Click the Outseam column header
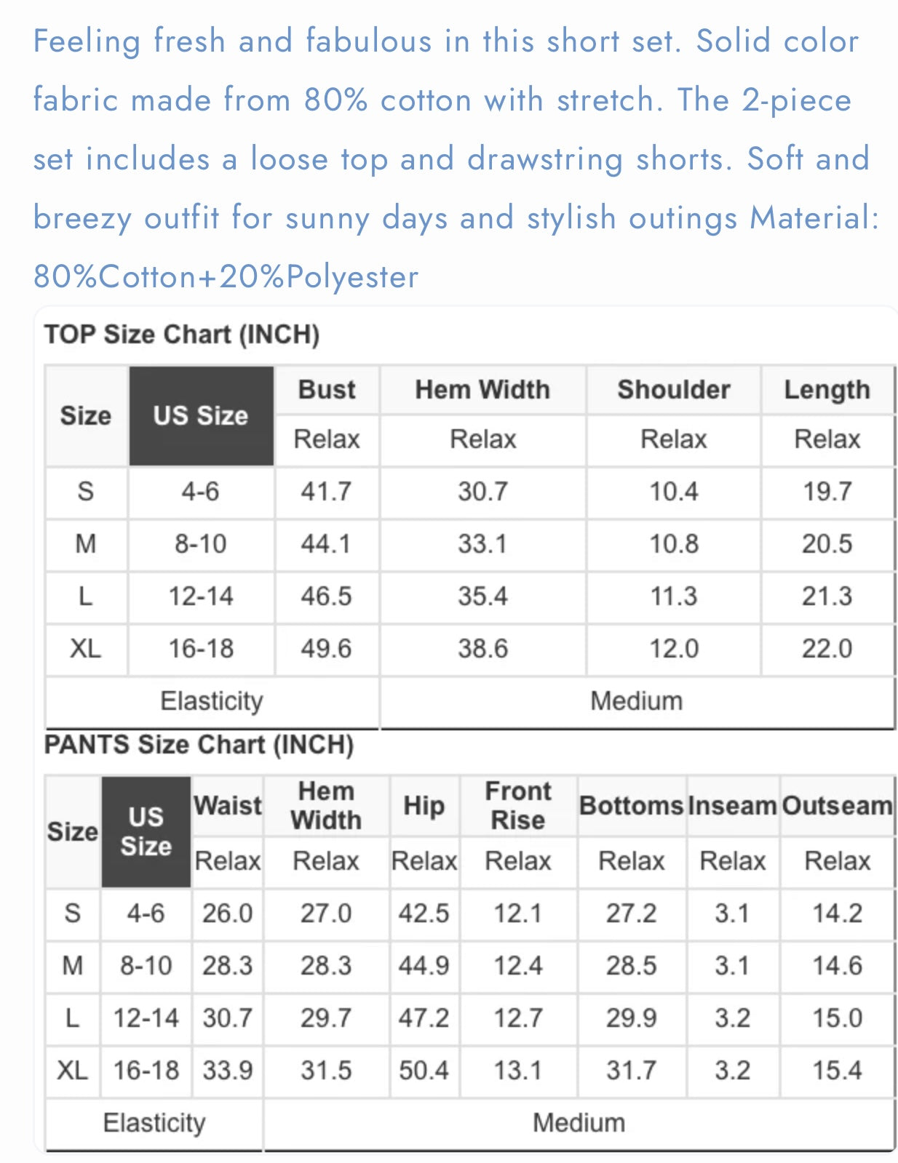 pos(838,806)
